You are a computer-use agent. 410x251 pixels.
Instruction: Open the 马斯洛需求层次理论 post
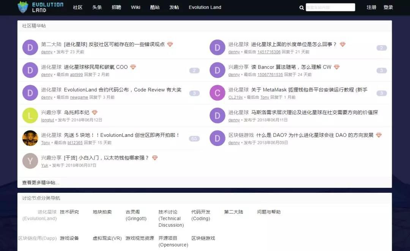pos(314,113)
